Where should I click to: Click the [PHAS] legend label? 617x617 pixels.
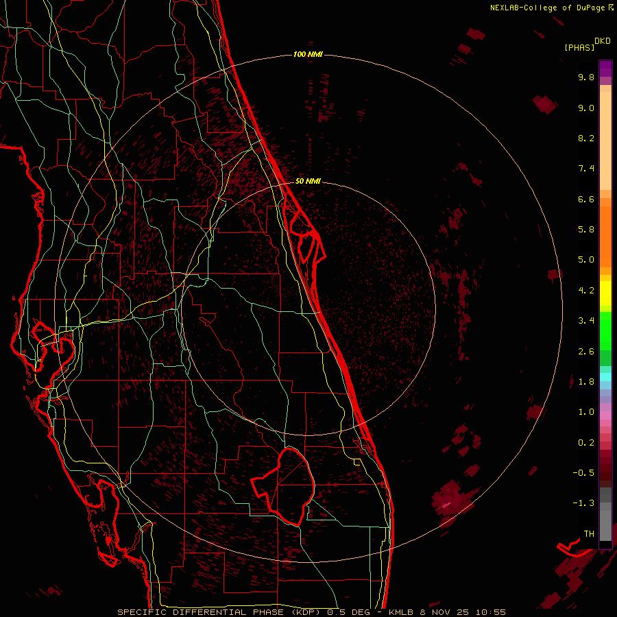(579, 47)
